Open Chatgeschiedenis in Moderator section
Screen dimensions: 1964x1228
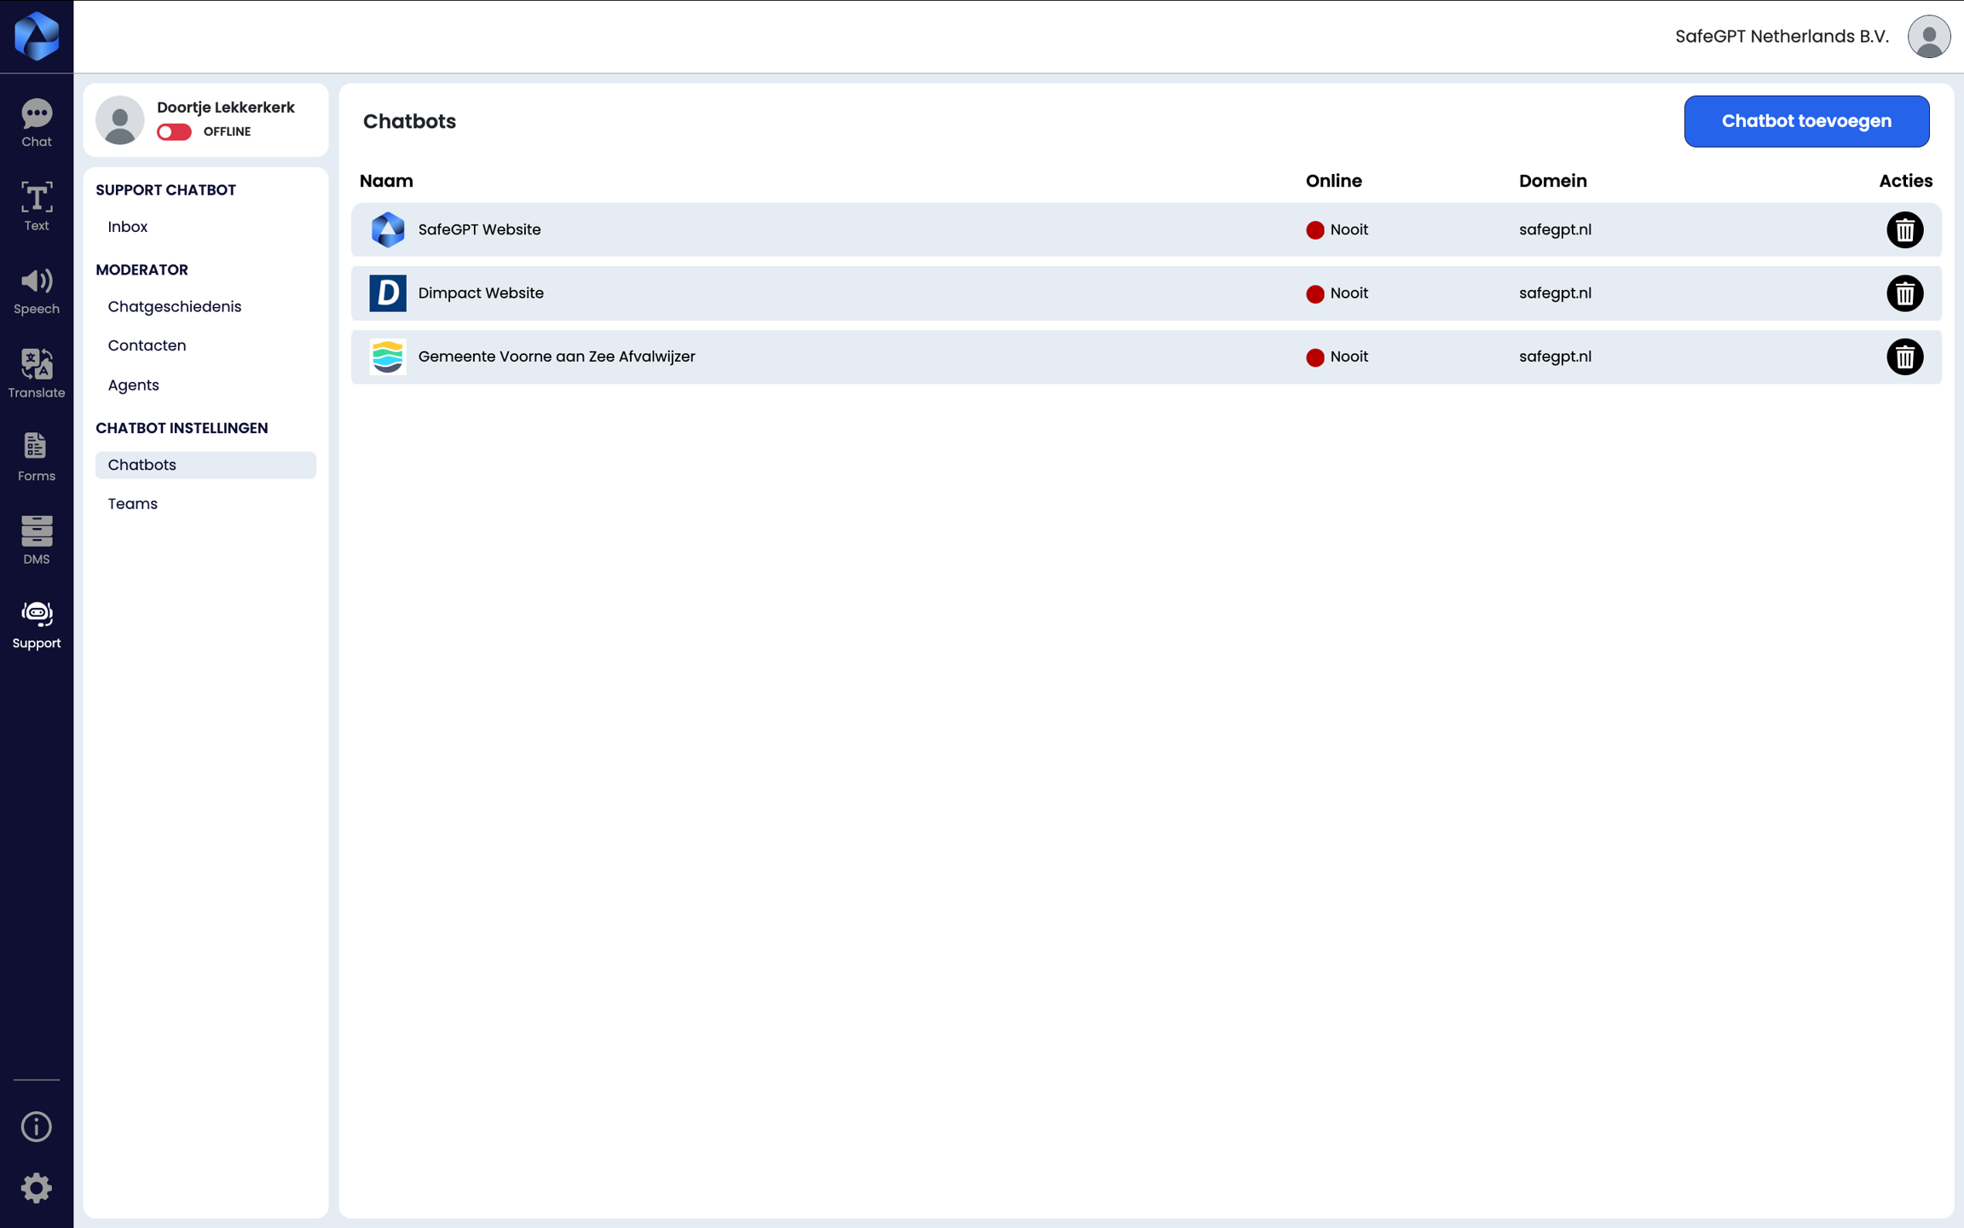174,306
